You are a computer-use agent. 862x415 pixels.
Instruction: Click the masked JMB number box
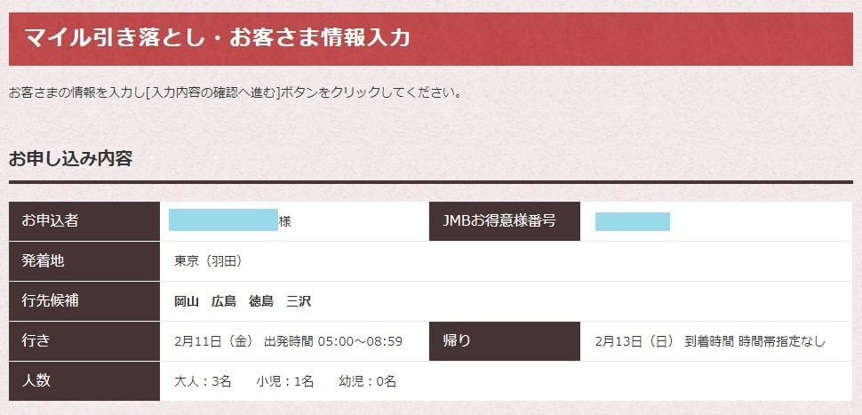[x=632, y=221]
